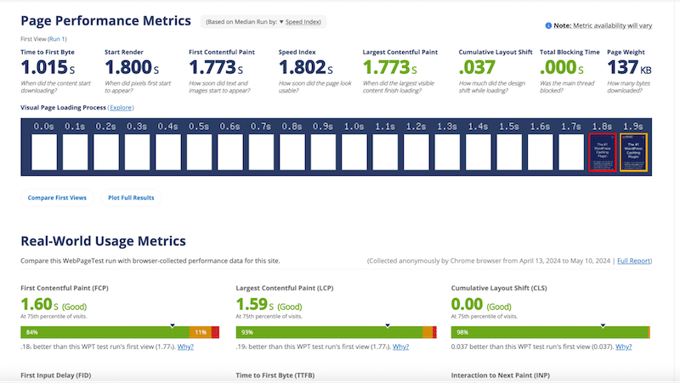Click the FCP bar's 75th percentile marker
Screen dimensions: 680x383
point(173,325)
